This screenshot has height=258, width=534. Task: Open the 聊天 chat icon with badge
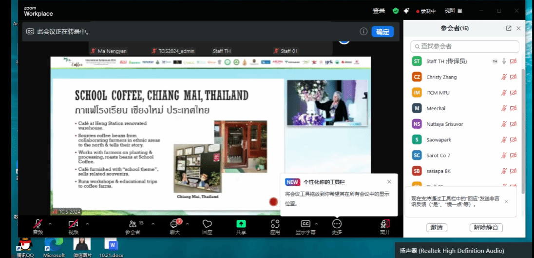click(174, 224)
